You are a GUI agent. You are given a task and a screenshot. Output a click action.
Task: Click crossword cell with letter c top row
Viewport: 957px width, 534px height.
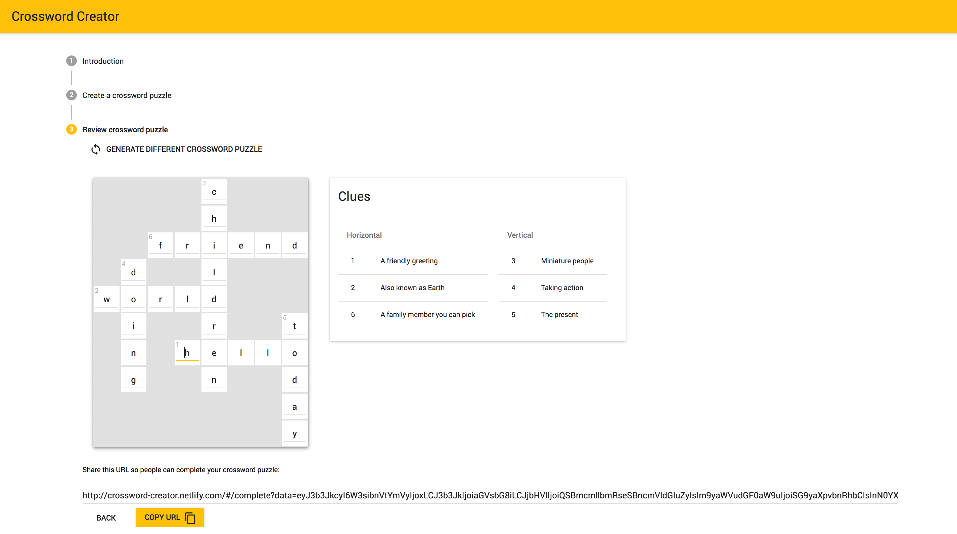click(214, 191)
